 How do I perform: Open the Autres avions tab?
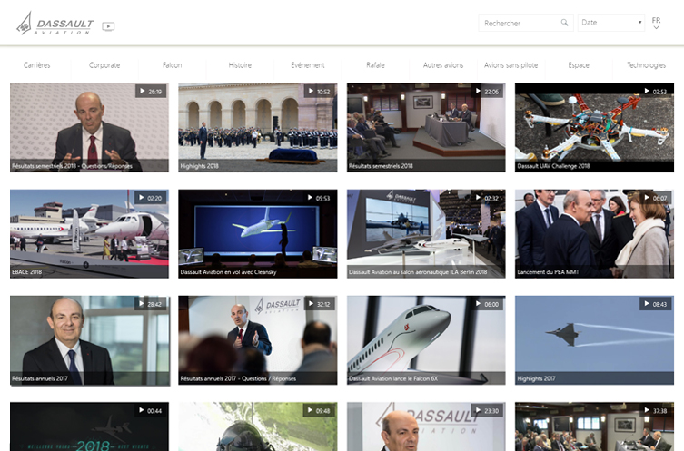click(x=443, y=65)
